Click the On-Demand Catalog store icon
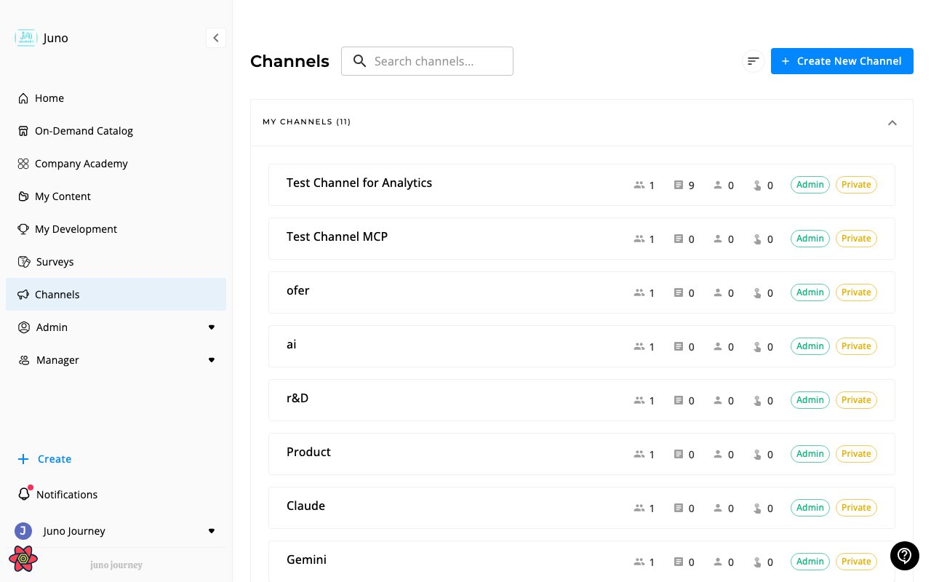Image resolution: width=931 pixels, height=582 pixels. 24,131
